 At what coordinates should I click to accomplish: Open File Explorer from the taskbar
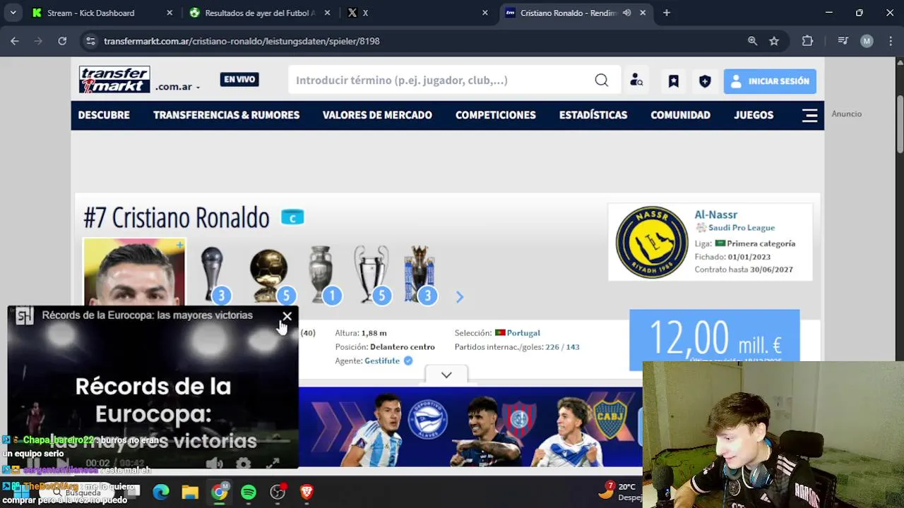click(190, 492)
